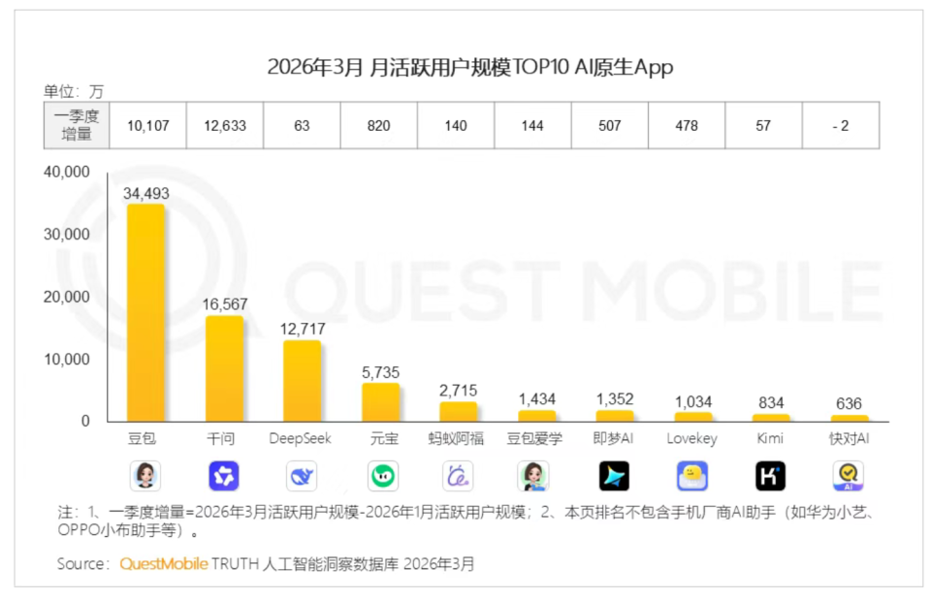The height and width of the screenshot is (600, 931).
Task: Click the 豆包 app icon
Action: 145,475
